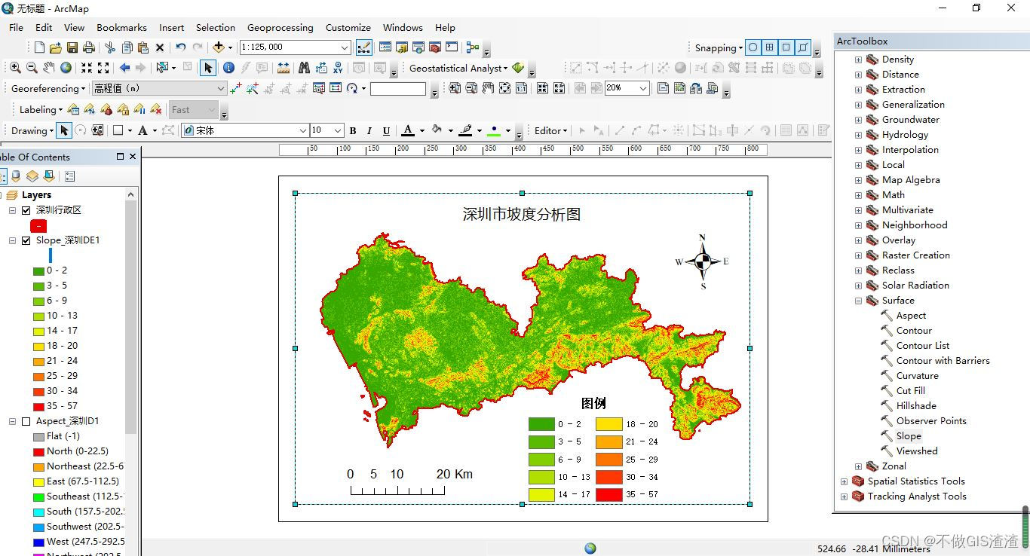This screenshot has height=556, width=1030.
Task: Open the Find tool (binoculars icon)
Action: tap(302, 67)
